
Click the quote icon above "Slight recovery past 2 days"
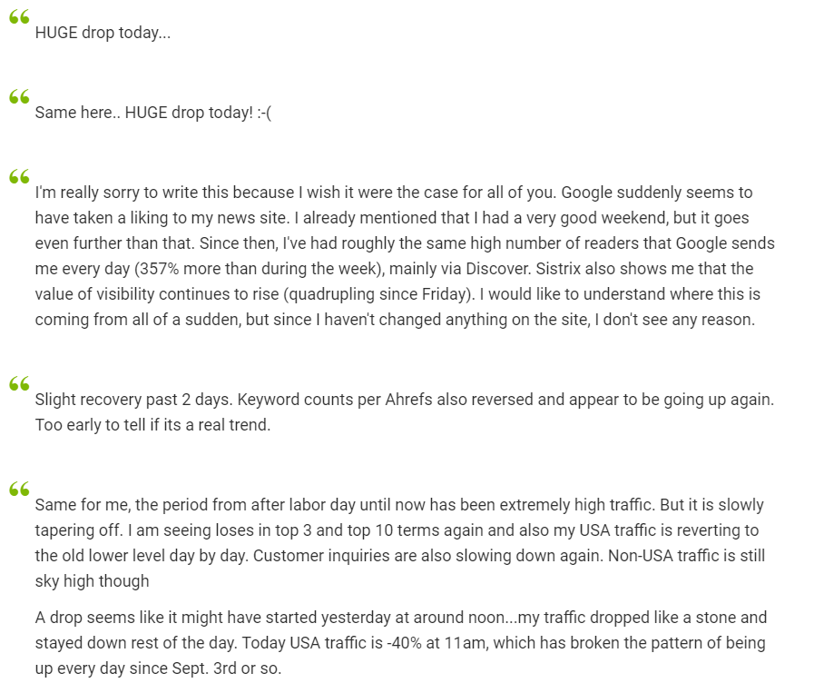(x=19, y=384)
